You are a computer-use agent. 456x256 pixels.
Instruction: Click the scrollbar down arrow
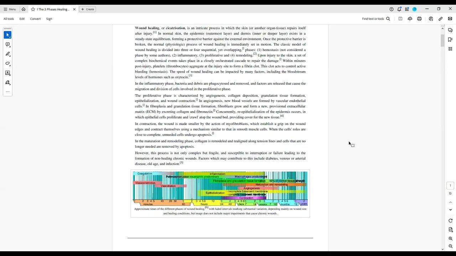tap(443, 249)
